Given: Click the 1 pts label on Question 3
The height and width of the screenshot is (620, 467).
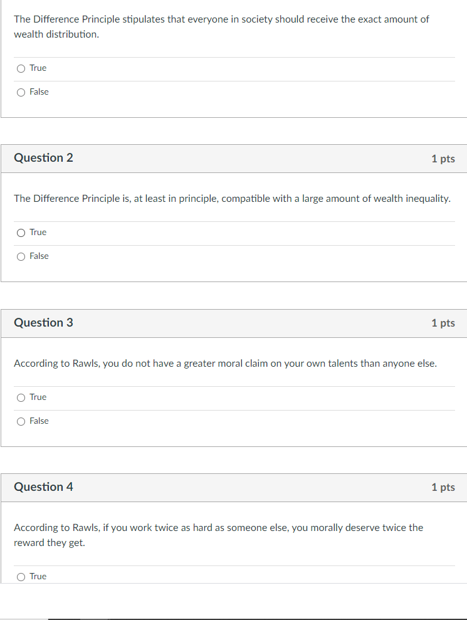Looking at the screenshot, I should pyautogui.click(x=444, y=323).
